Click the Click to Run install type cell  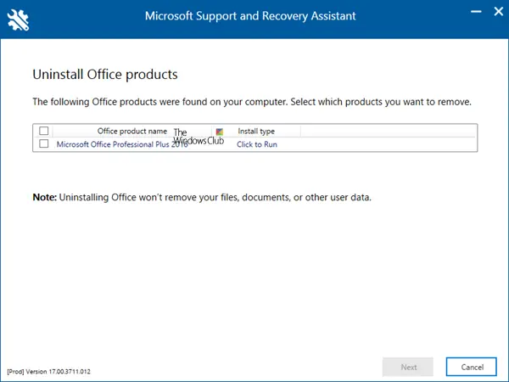point(257,144)
